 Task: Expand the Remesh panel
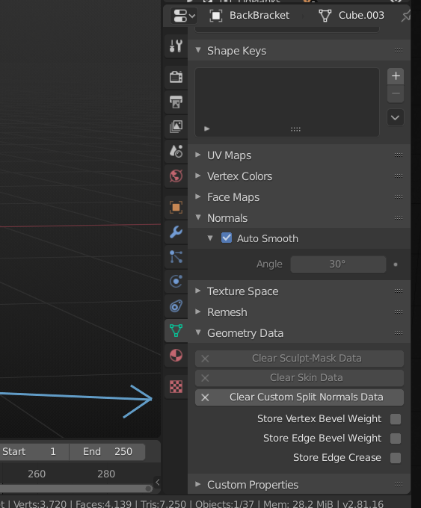coord(198,312)
